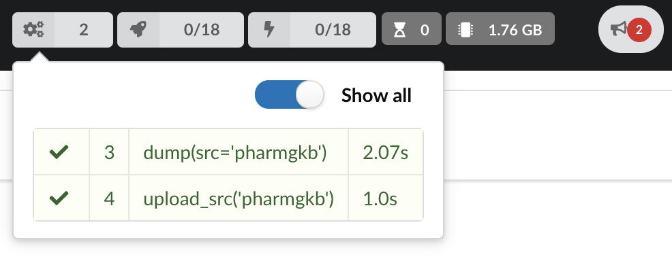
Task: Click the checkmark icon for the dump command
Action: click(x=59, y=152)
